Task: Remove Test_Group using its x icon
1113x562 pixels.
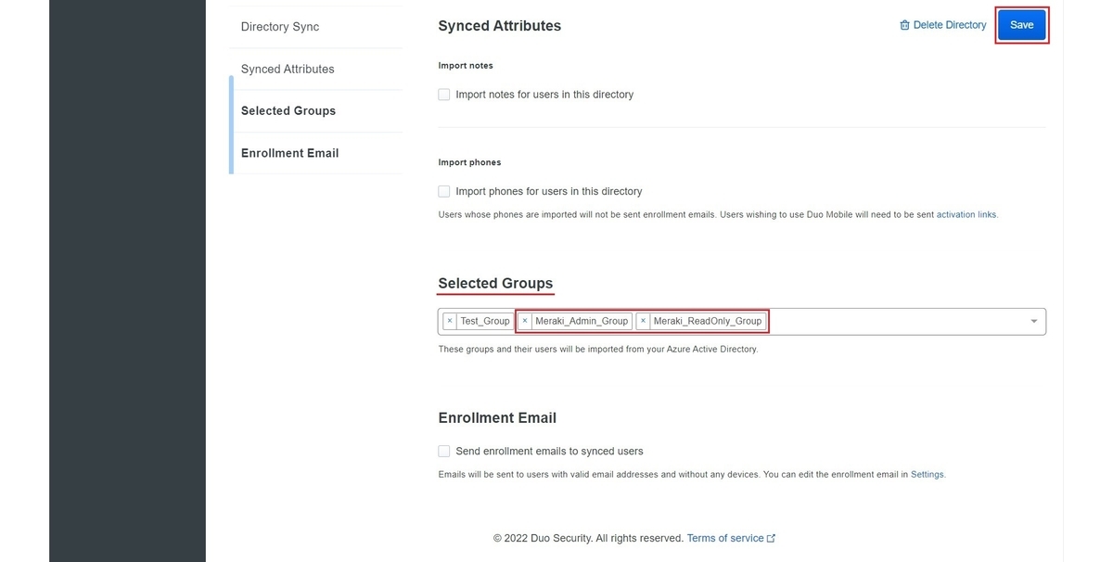Action: [450, 321]
